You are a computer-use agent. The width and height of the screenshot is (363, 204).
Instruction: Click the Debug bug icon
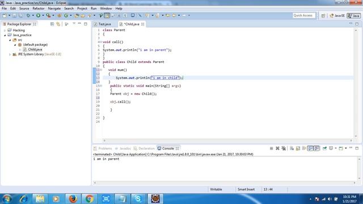point(28,15)
